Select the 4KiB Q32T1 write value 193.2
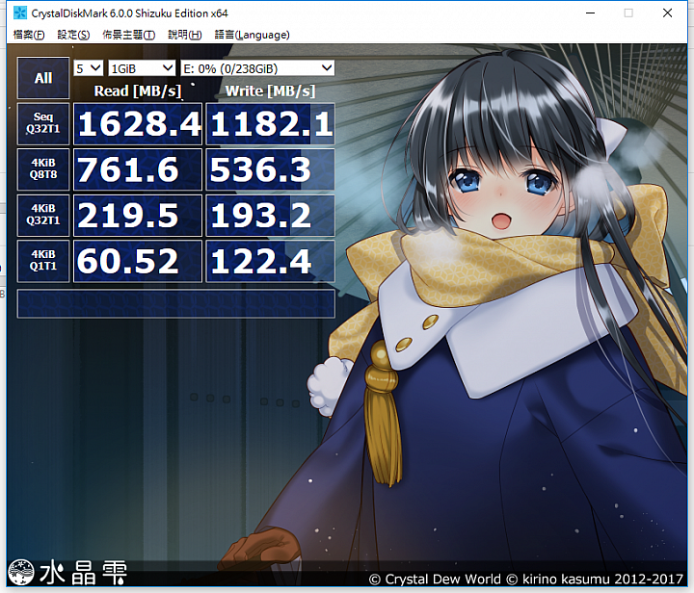The width and height of the screenshot is (694, 593). click(x=271, y=216)
